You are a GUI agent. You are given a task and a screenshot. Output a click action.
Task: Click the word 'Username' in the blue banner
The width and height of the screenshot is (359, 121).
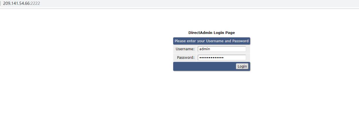[x=215, y=41]
